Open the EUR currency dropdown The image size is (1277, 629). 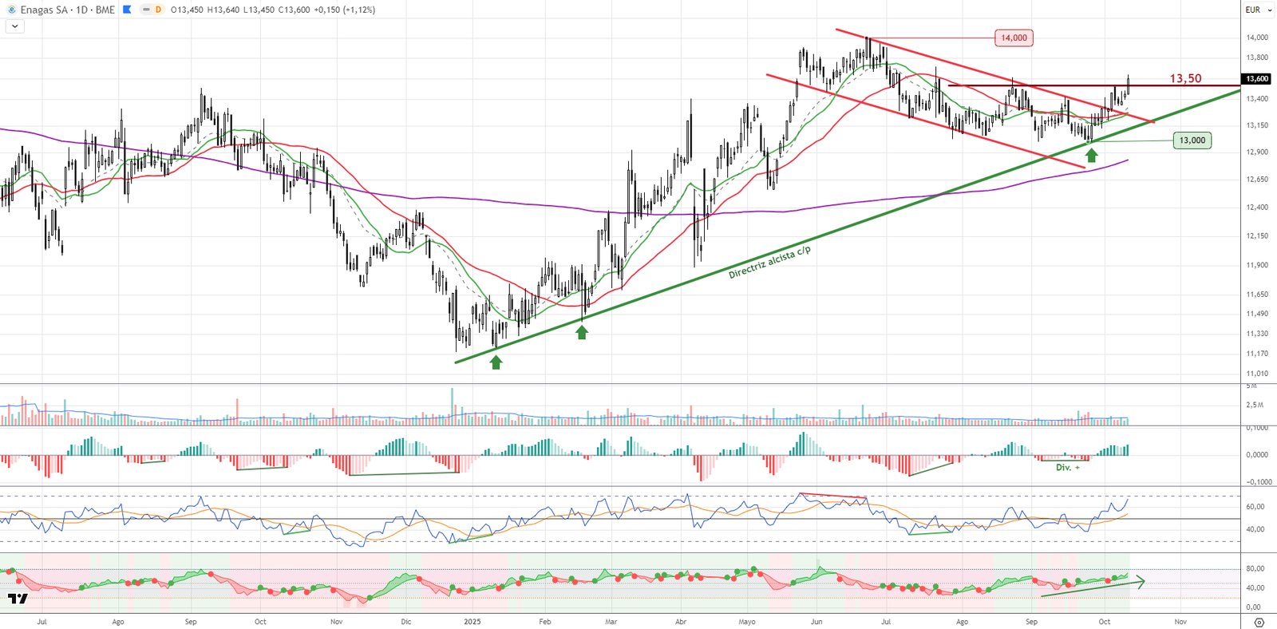1258,10
